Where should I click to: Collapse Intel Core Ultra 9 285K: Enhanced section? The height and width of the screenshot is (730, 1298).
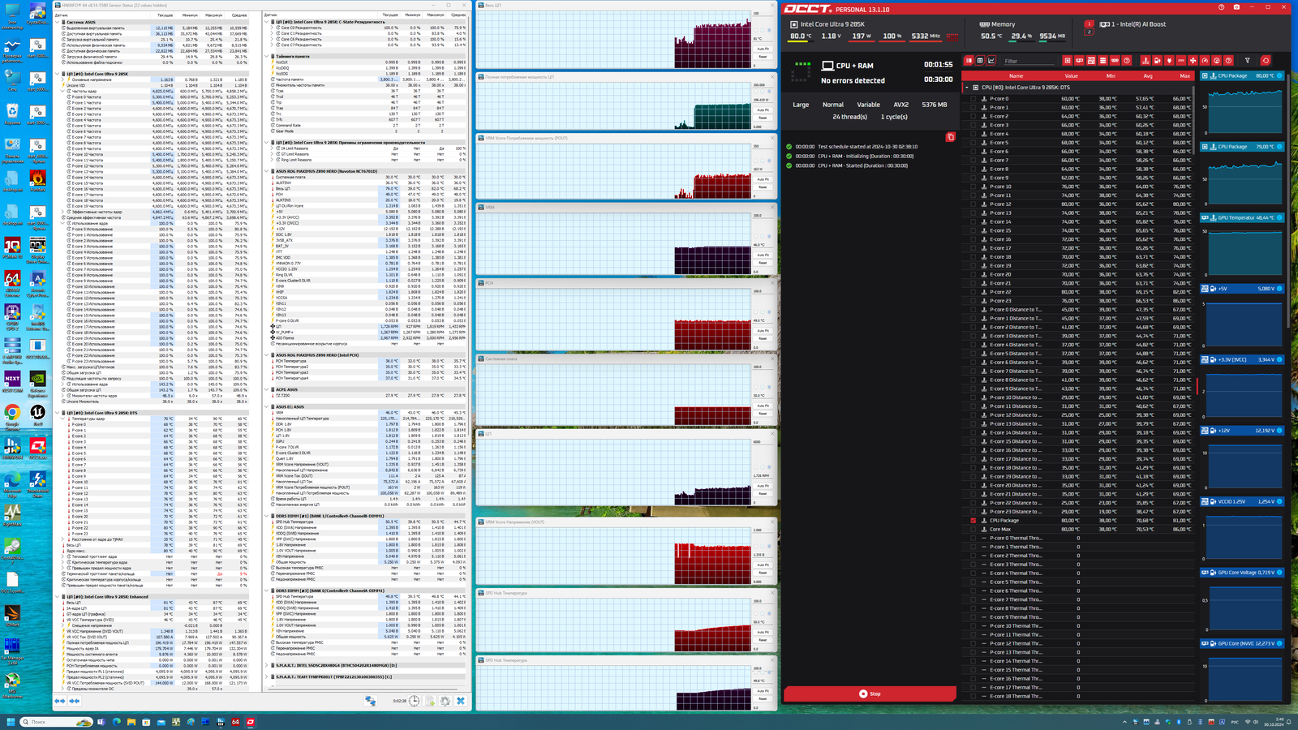[58, 596]
